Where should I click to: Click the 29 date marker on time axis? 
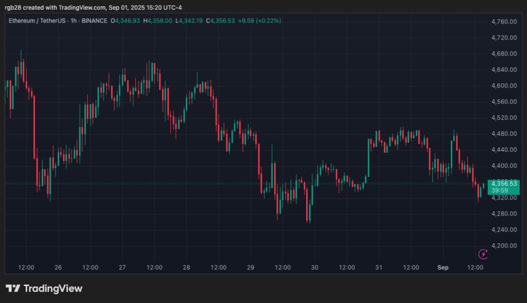[x=251, y=268]
